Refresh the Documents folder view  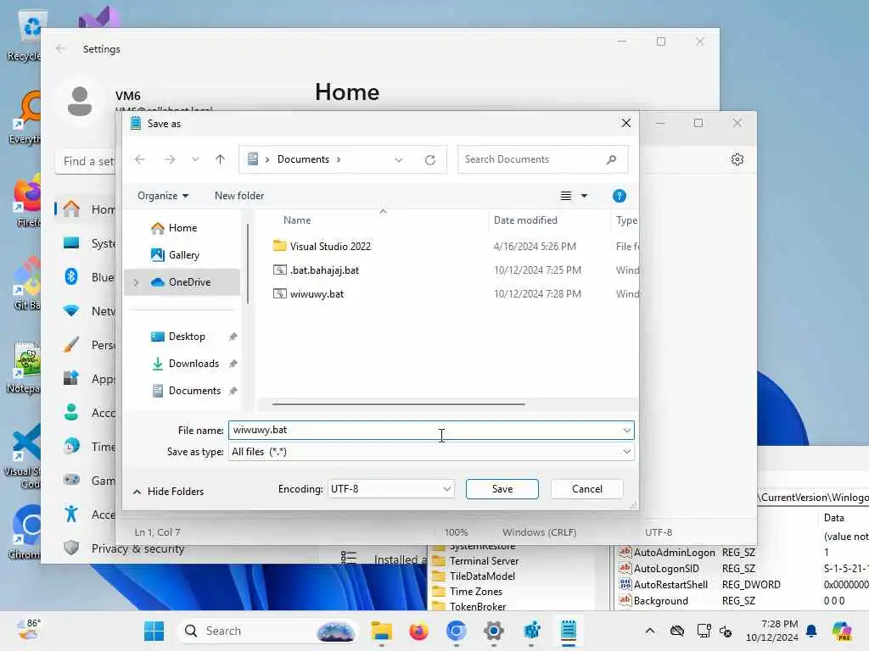tap(430, 160)
